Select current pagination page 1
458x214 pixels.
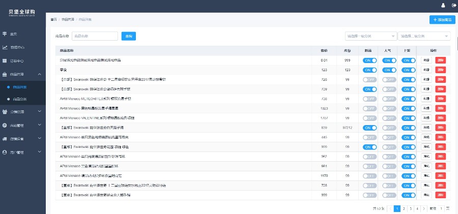[x=397, y=208]
